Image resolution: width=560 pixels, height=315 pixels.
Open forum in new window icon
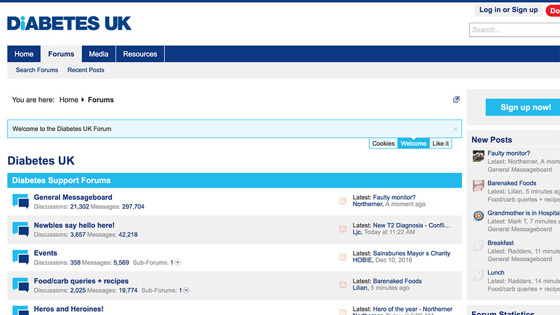(456, 100)
